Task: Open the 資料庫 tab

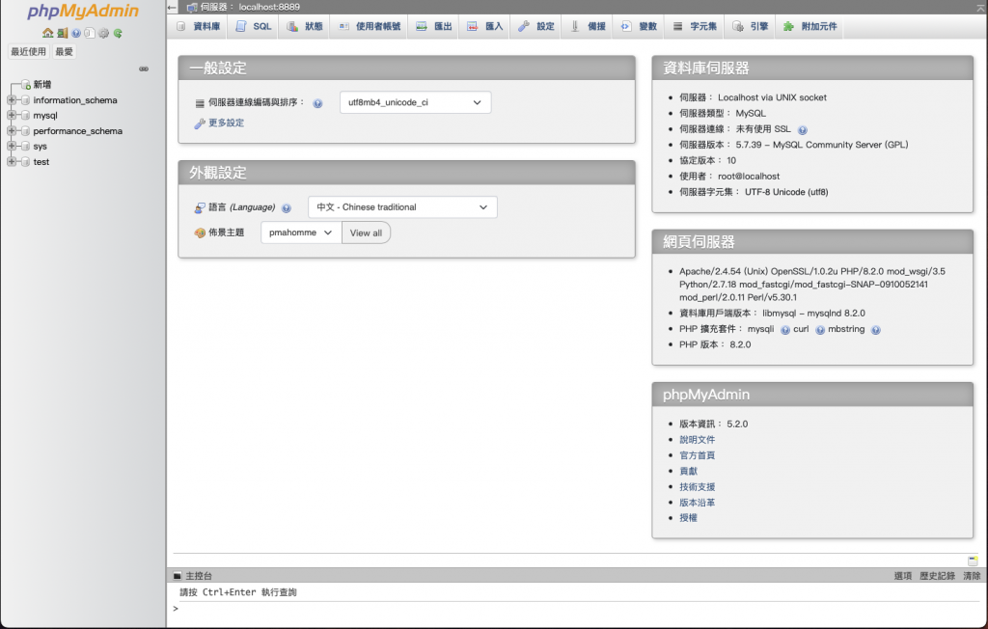Action: point(199,26)
